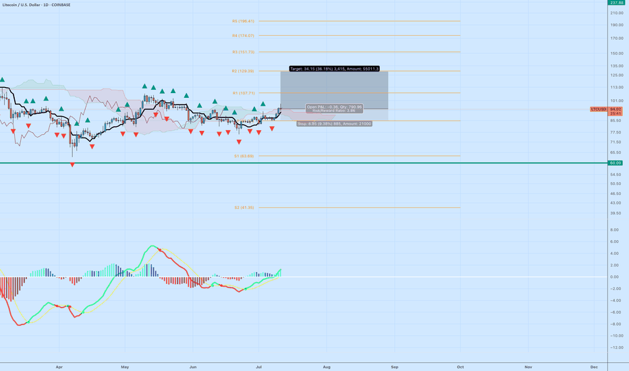Click 77.50 on the price axis
This screenshot has width=629, height=371.
coord(616,133)
